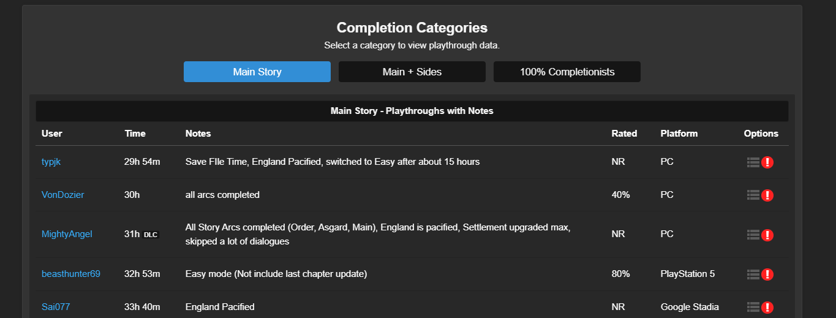Select the Main Story category tab

(257, 72)
